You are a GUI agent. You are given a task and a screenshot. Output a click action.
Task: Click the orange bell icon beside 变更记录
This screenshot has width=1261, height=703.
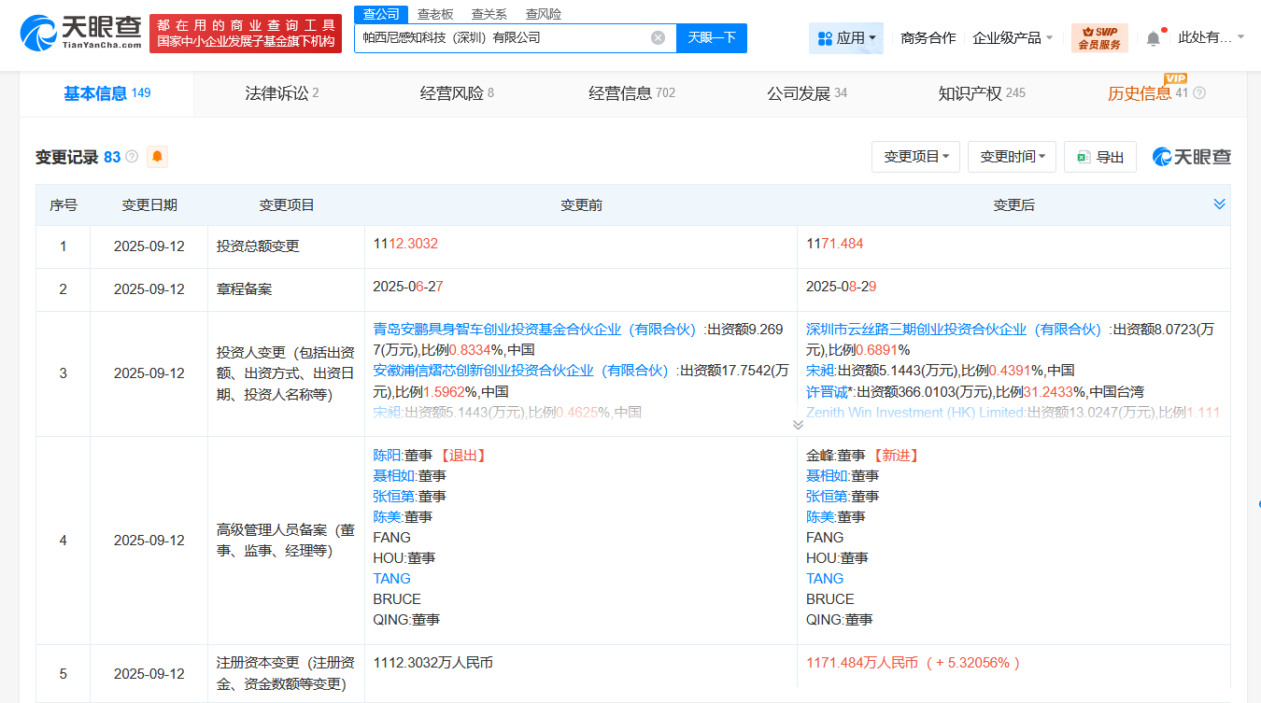(x=157, y=157)
